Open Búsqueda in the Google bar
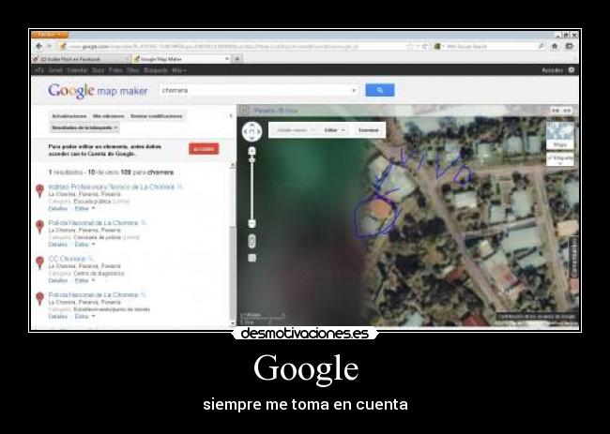This screenshot has height=434, width=610. [x=155, y=70]
